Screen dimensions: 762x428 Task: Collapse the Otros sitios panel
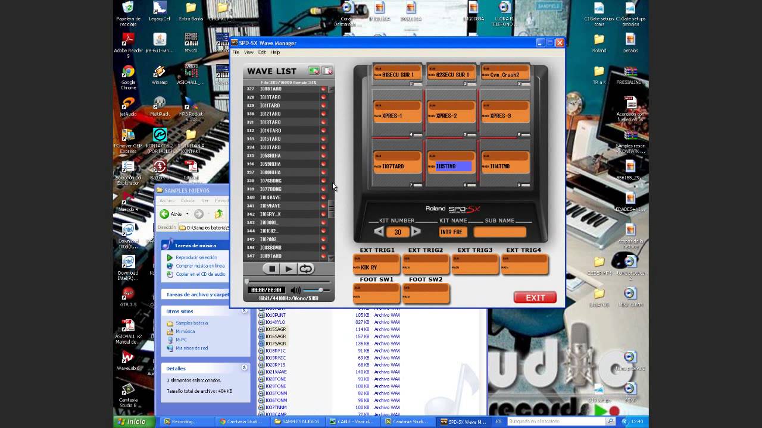pos(244,310)
